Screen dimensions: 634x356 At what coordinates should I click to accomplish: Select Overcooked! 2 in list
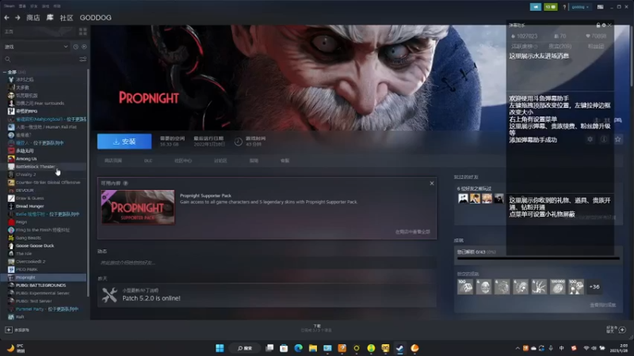click(x=44, y=262)
